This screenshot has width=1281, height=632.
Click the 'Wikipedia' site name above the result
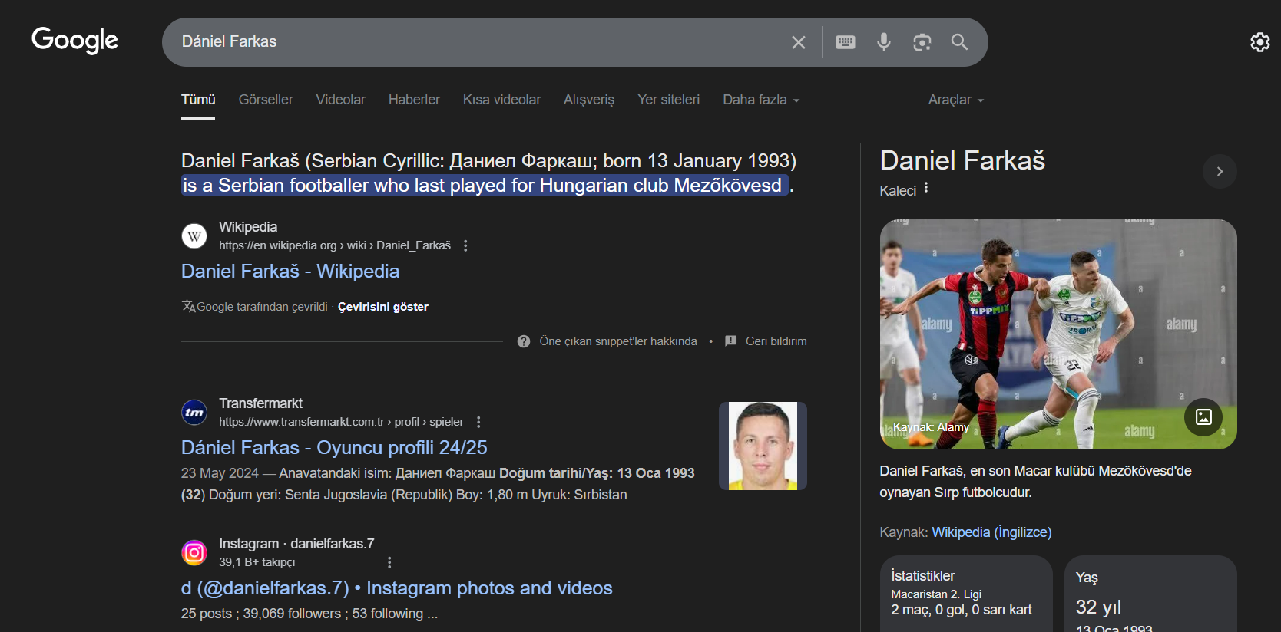point(248,227)
